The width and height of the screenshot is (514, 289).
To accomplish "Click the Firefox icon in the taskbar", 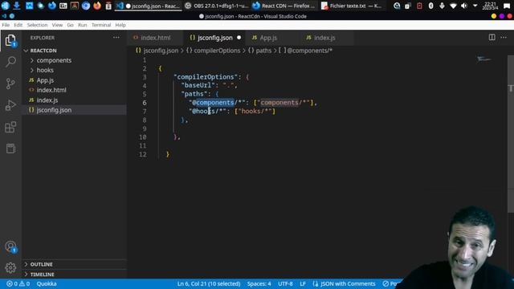I will coord(97,6).
